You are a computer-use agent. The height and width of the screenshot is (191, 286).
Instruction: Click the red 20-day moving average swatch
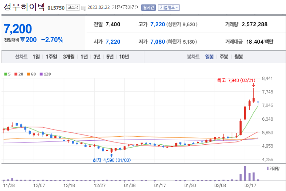click(16, 74)
